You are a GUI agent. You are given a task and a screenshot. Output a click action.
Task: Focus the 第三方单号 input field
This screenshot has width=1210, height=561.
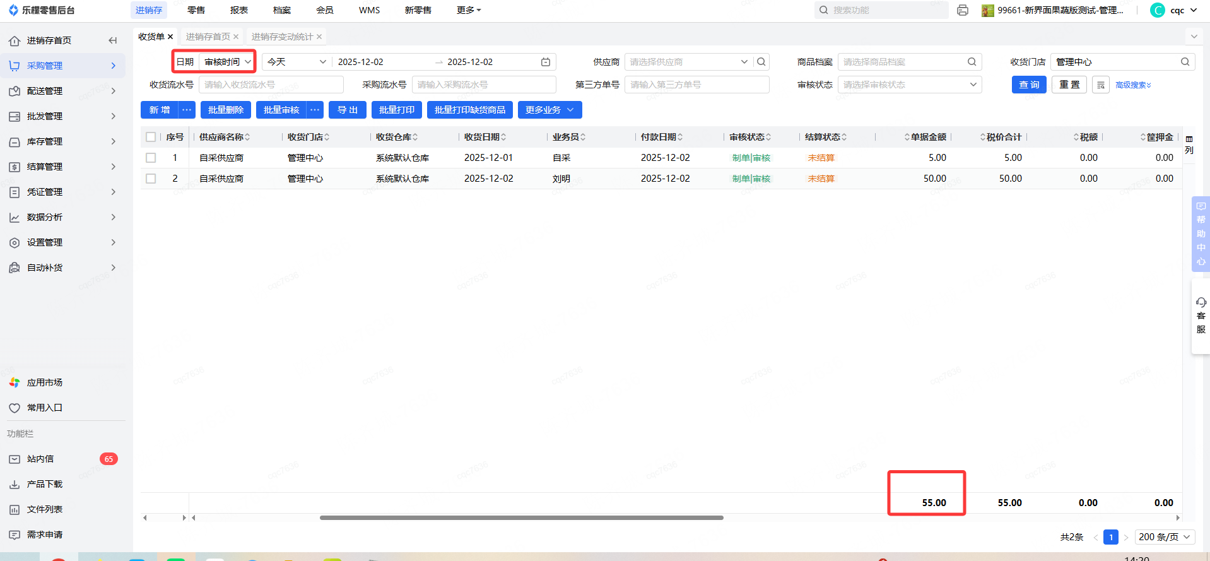click(x=697, y=85)
